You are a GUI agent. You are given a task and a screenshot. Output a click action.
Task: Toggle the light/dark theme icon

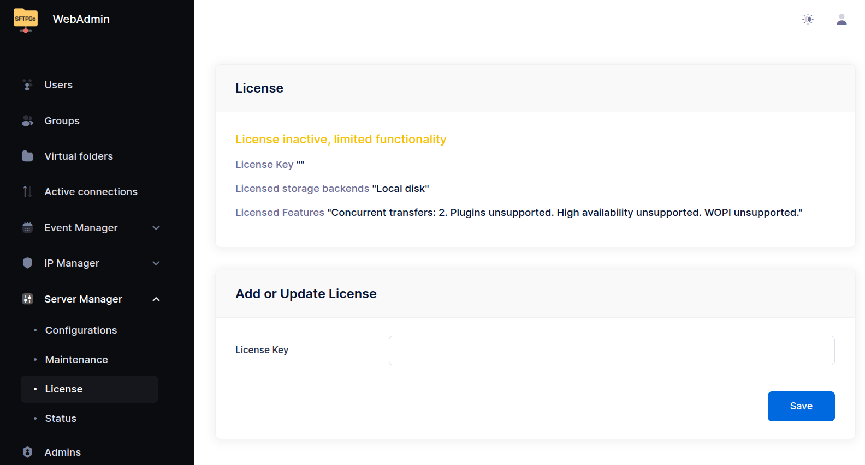[808, 20]
